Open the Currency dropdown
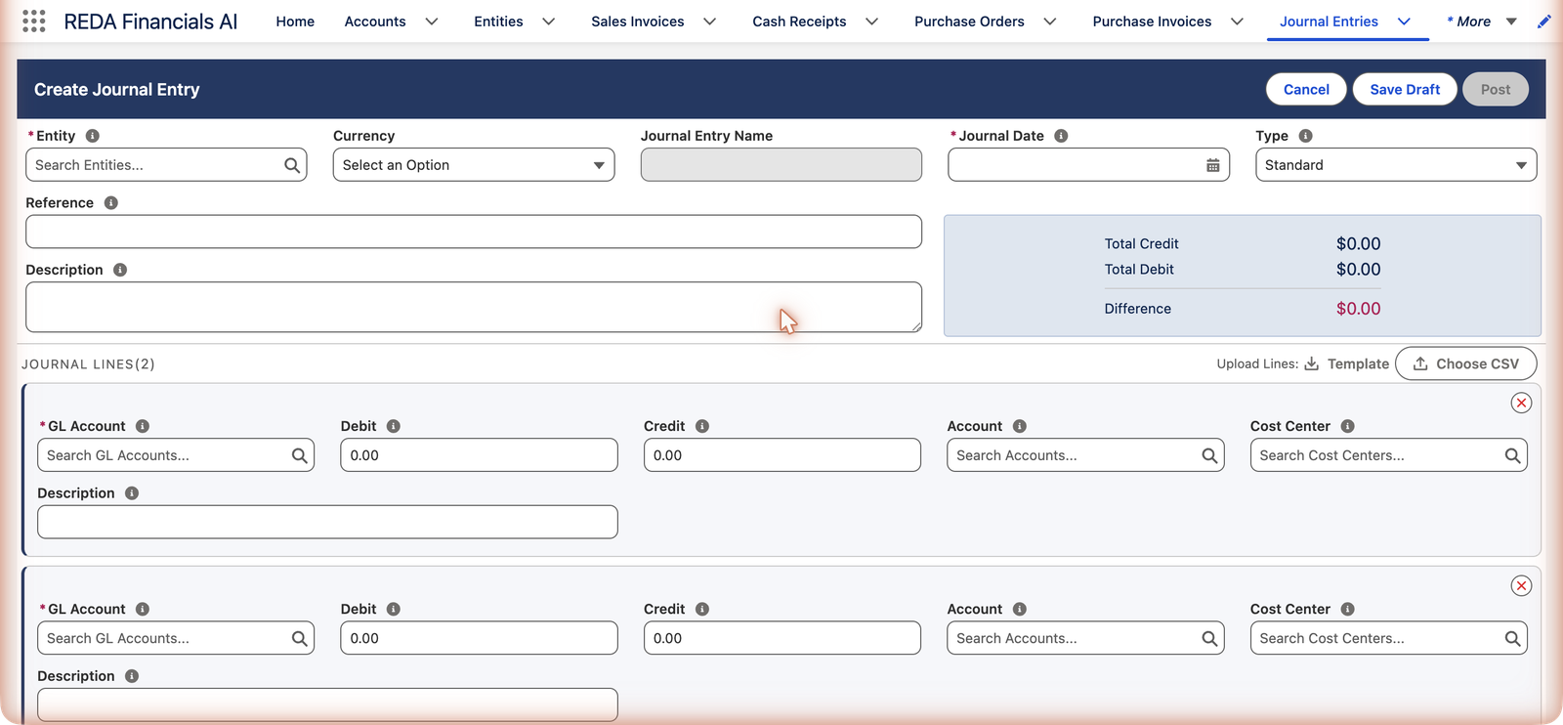This screenshot has height=725, width=1563. click(474, 165)
